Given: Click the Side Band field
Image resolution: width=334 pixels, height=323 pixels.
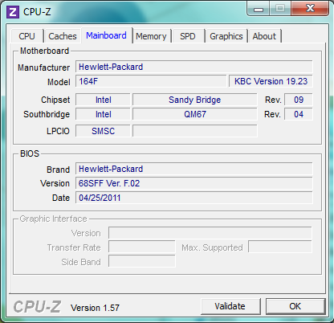Looking at the screenshot, I should (142, 261).
